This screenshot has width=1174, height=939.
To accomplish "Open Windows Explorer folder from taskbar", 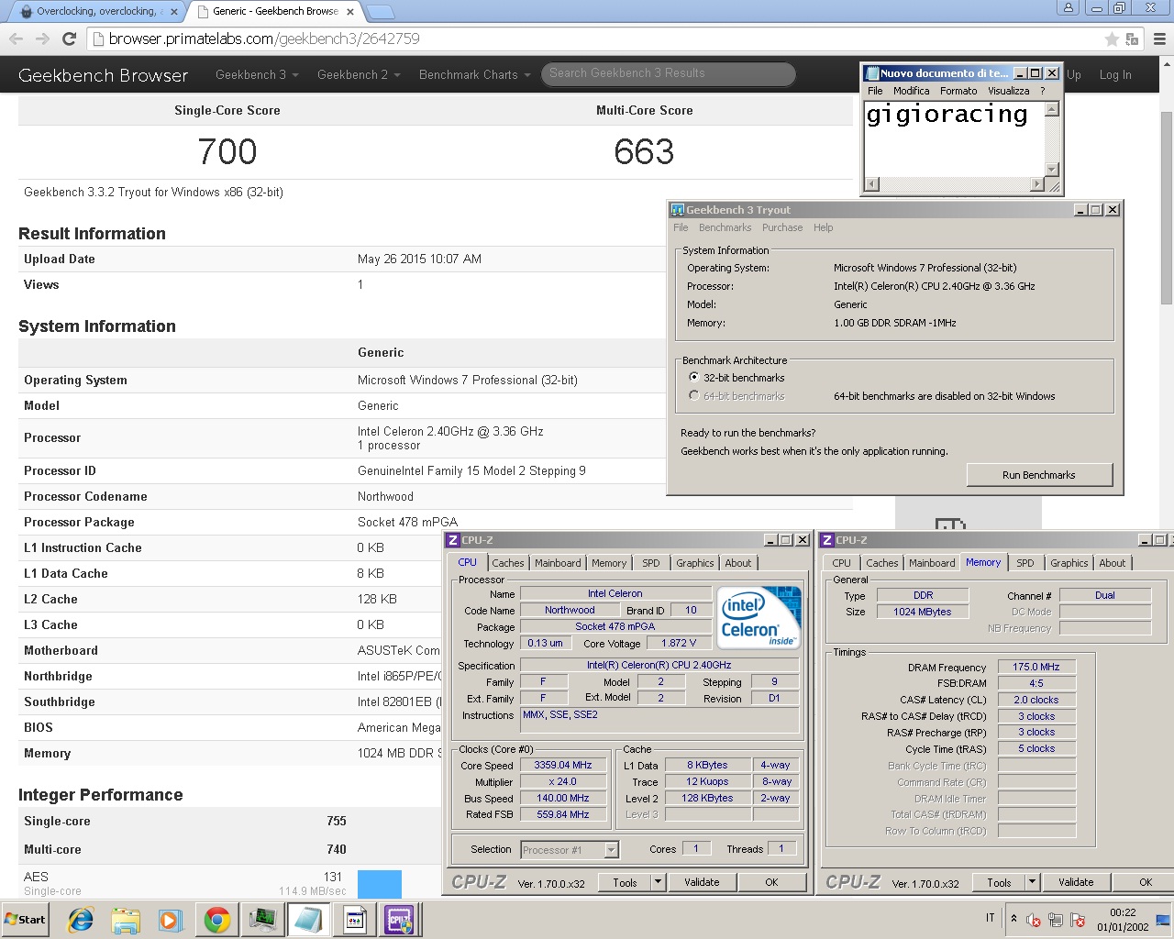I will 126,920.
